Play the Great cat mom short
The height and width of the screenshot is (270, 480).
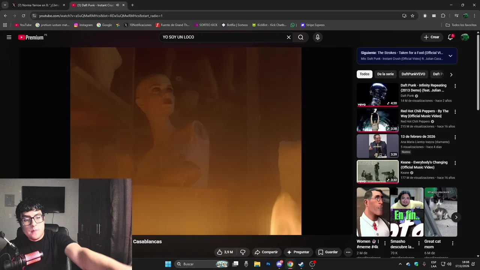click(441, 212)
